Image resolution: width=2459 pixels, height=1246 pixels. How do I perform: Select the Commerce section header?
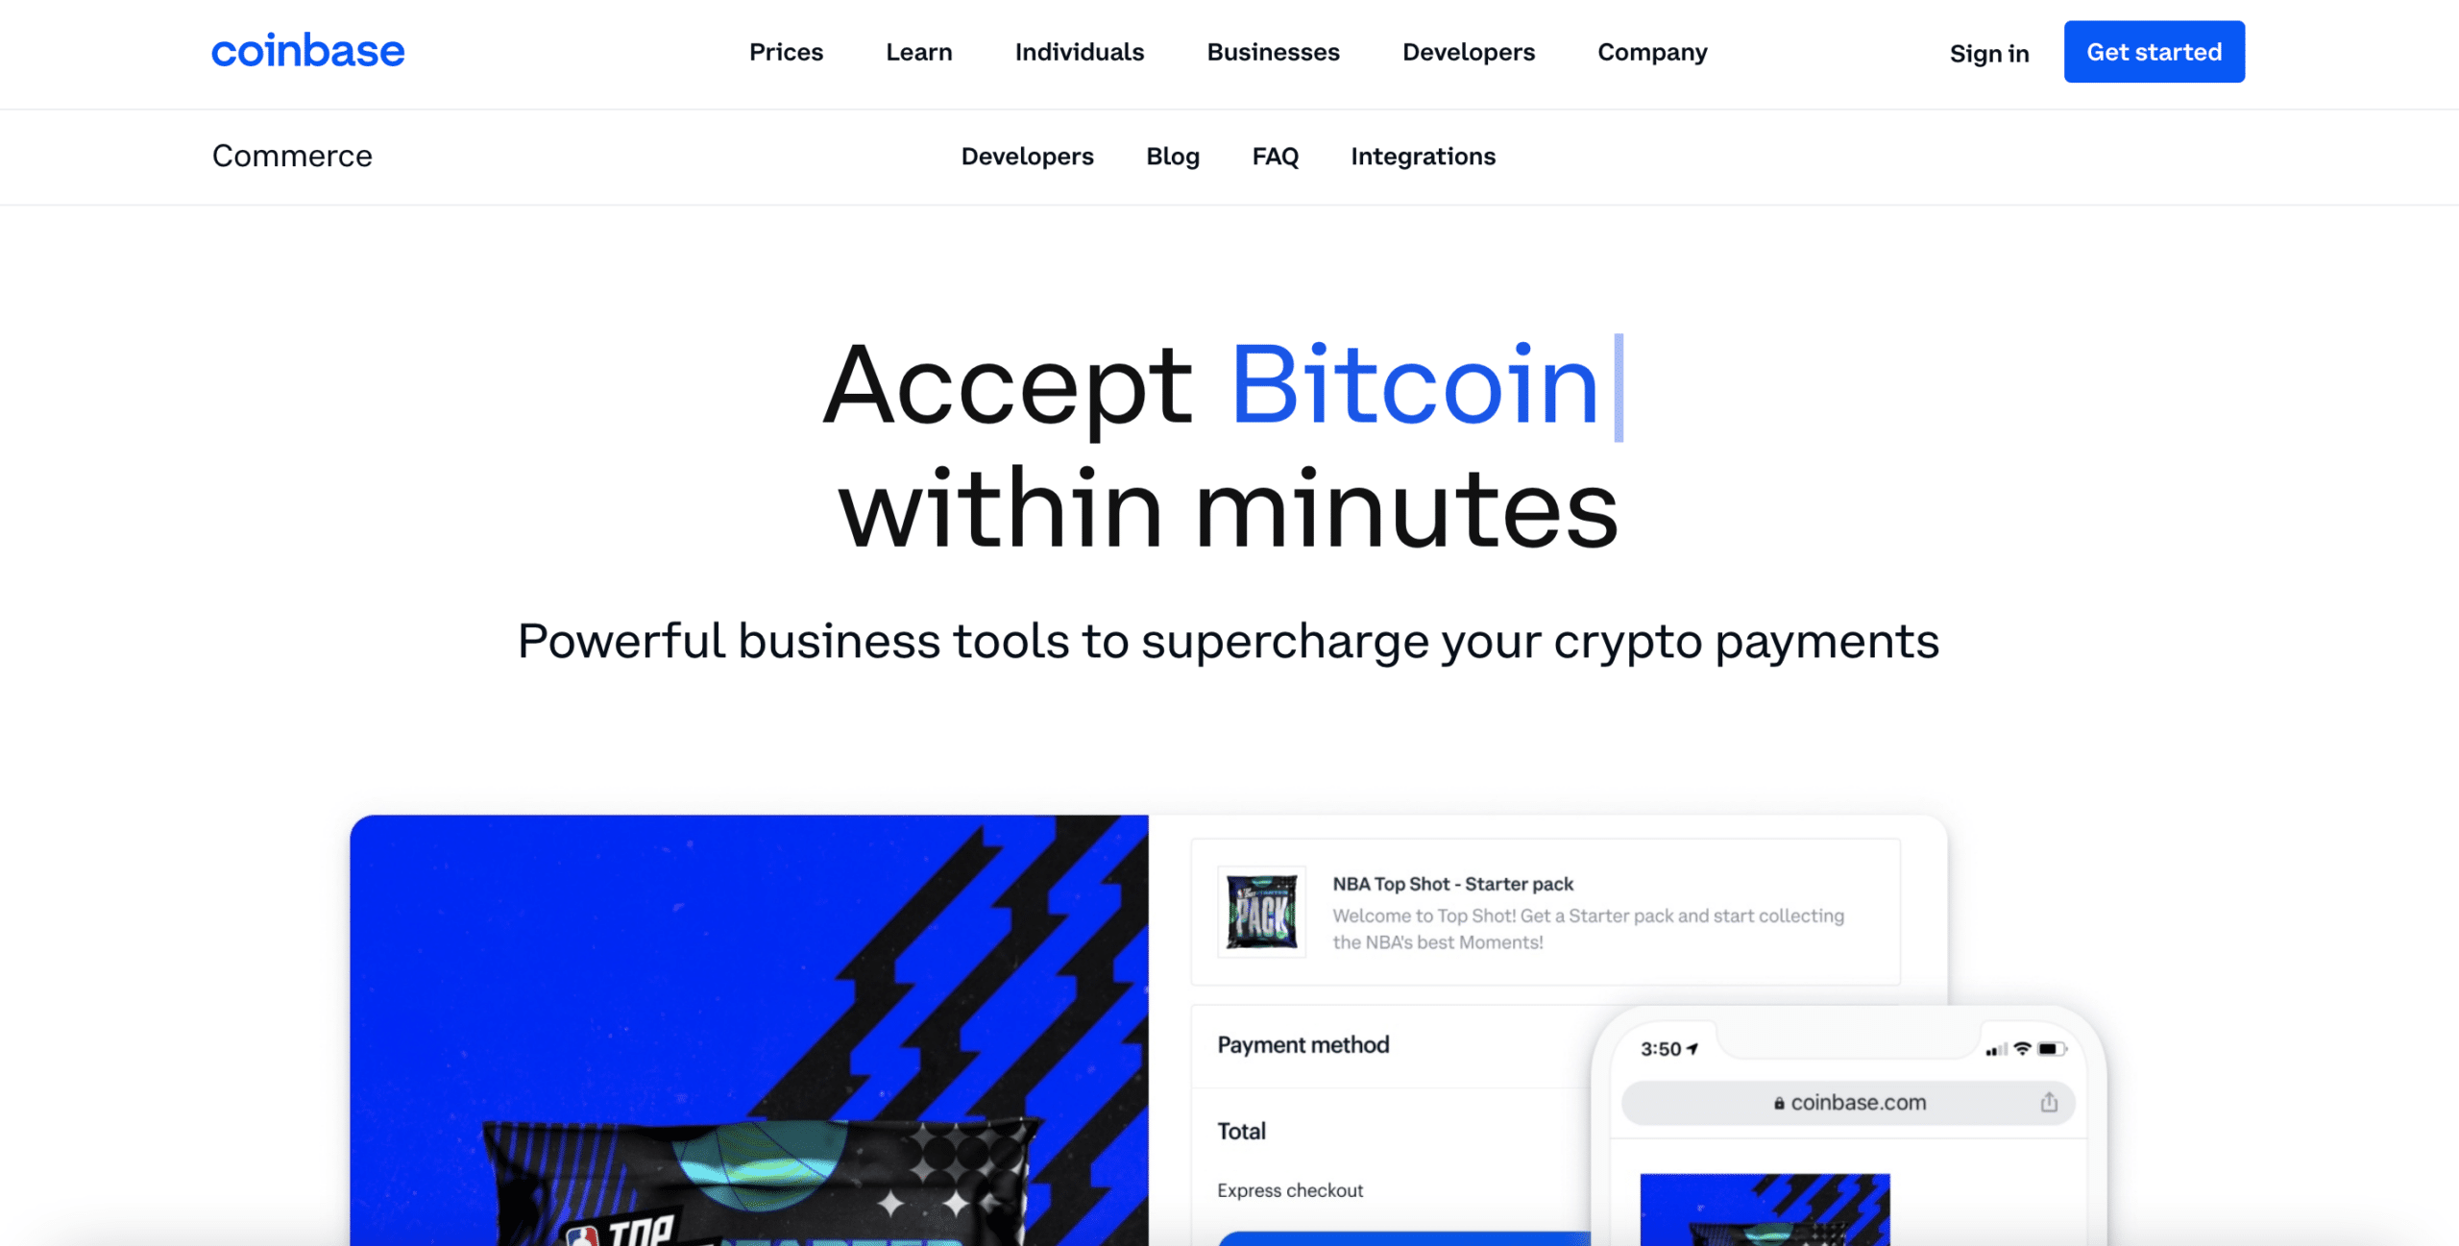tap(292, 154)
